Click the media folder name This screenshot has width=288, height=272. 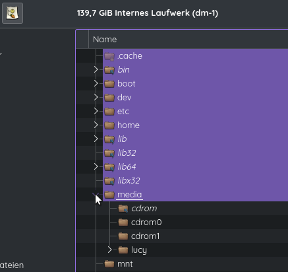129,195
